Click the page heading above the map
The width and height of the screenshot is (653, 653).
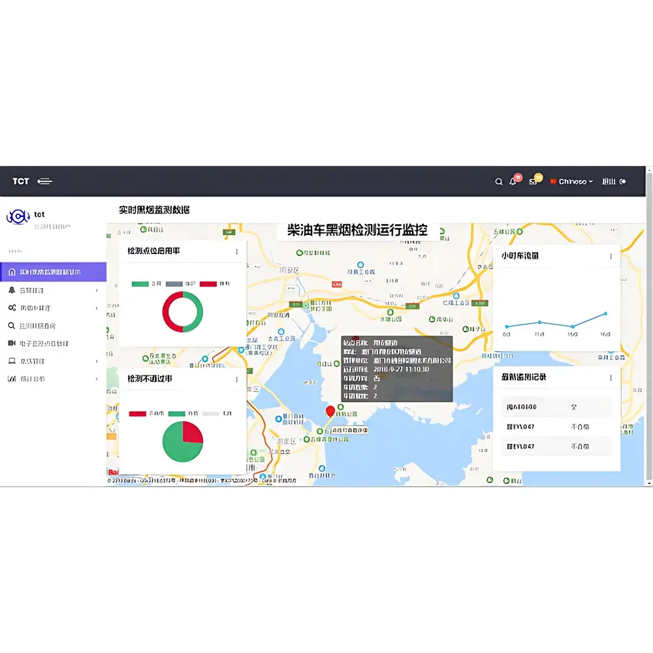coord(154,210)
